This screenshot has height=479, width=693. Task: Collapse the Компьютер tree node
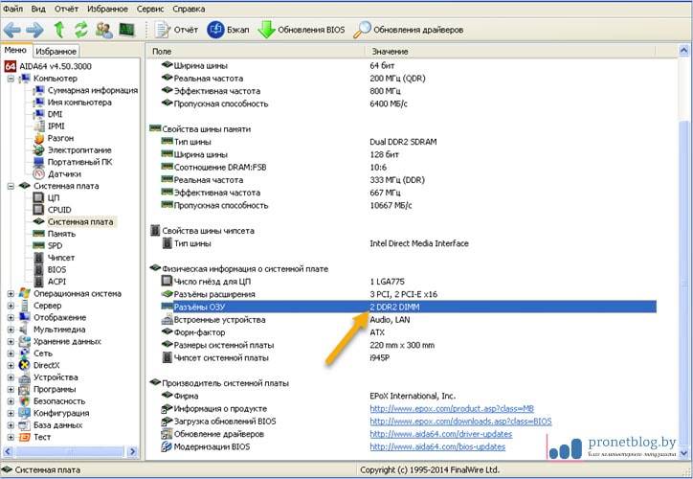pyautogui.click(x=11, y=79)
